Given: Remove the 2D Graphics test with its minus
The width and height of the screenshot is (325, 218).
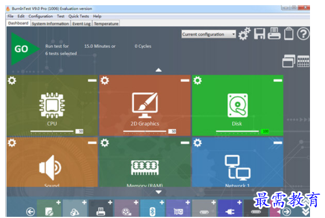Looking at the screenshot, I should coord(185,80).
